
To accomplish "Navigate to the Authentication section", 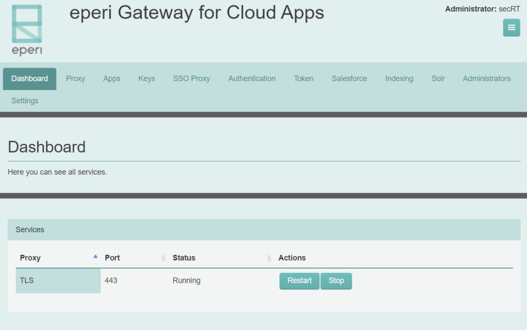I will coord(251,79).
